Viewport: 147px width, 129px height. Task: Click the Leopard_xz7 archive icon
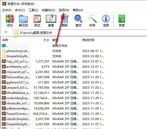coord(4,87)
